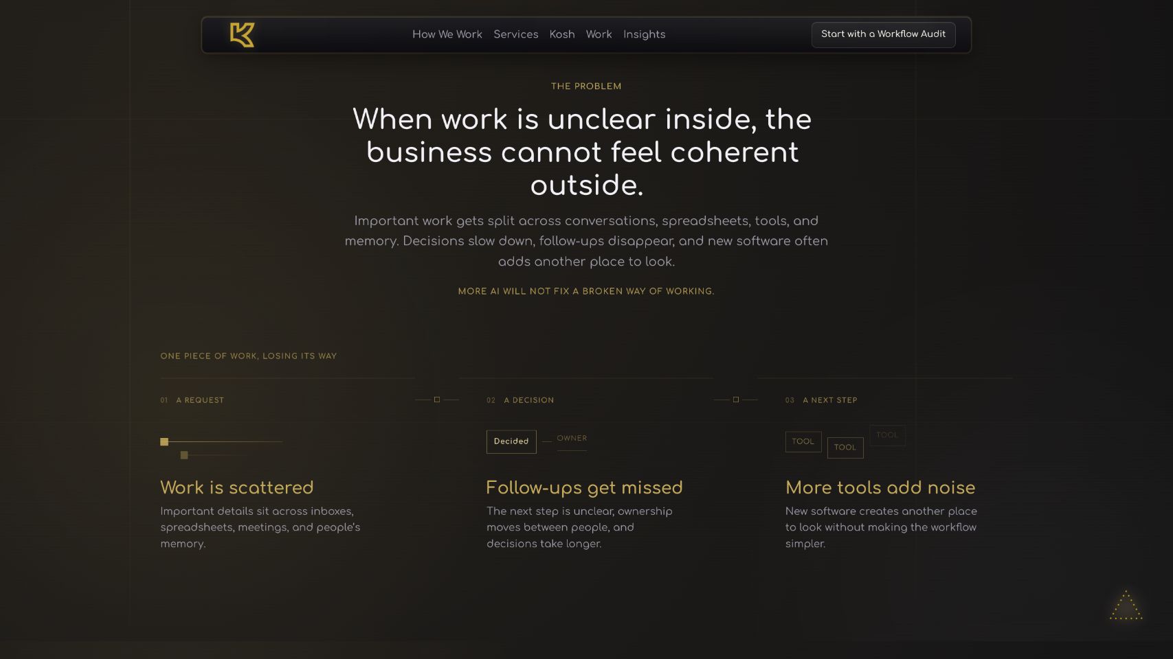
Task: Select Work in the top navigation
Action: point(599,34)
